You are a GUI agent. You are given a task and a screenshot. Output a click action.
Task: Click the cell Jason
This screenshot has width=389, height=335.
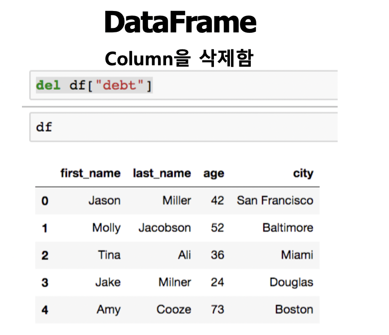[x=104, y=200]
